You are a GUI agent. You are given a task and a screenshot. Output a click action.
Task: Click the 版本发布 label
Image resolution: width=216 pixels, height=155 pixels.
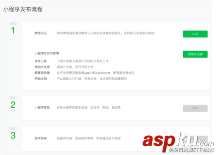pyautogui.click(x=41, y=138)
